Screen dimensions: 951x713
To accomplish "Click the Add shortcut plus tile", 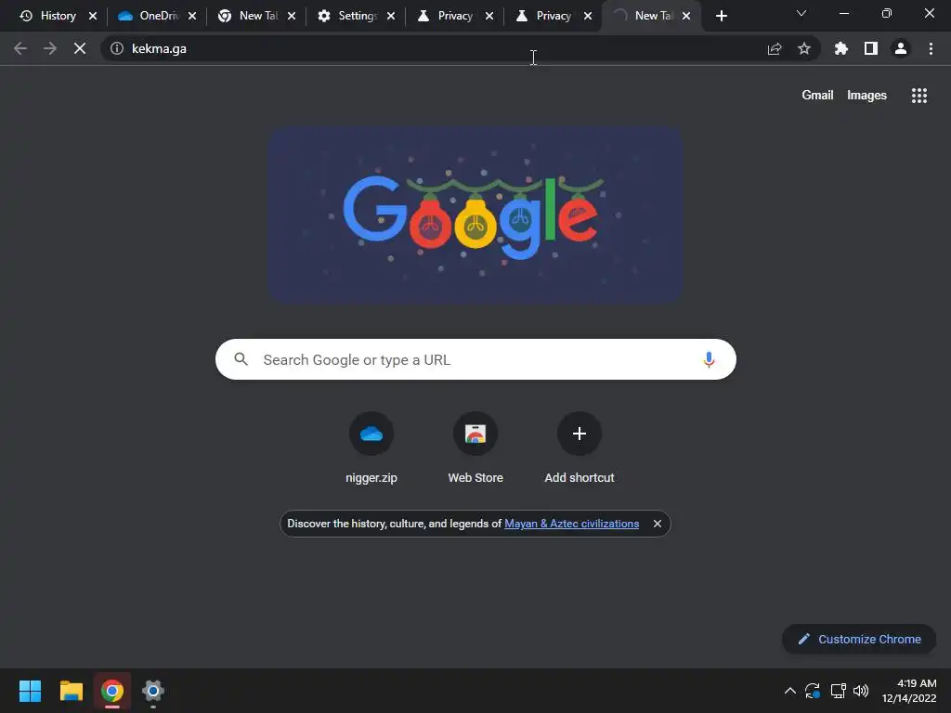I will 580,434.
